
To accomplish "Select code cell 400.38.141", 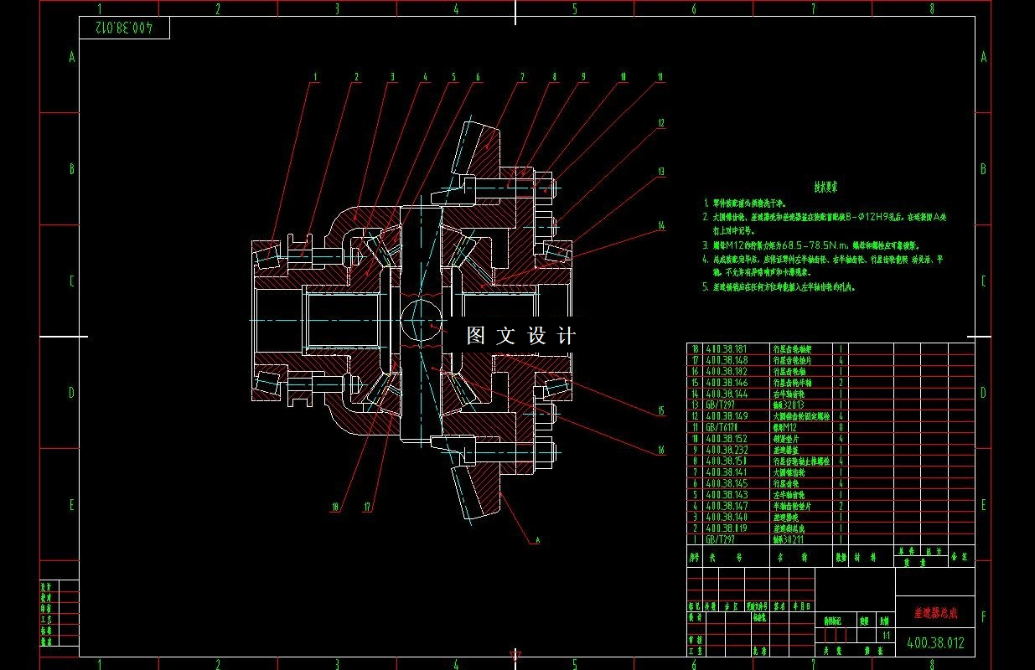I will [x=727, y=472].
